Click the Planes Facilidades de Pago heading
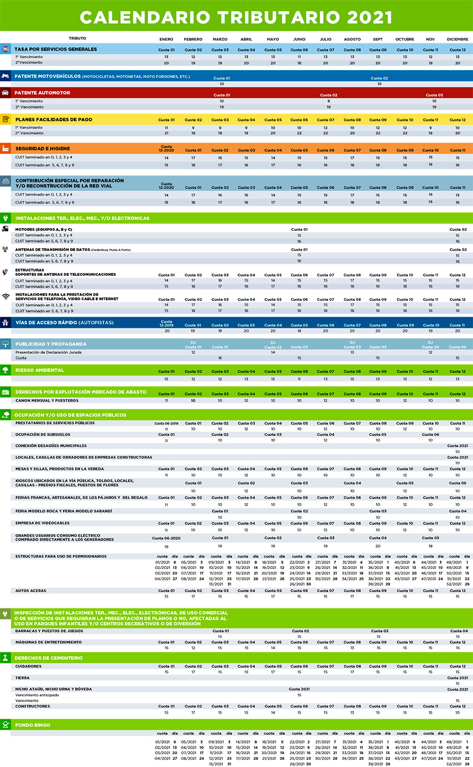 coord(53,119)
